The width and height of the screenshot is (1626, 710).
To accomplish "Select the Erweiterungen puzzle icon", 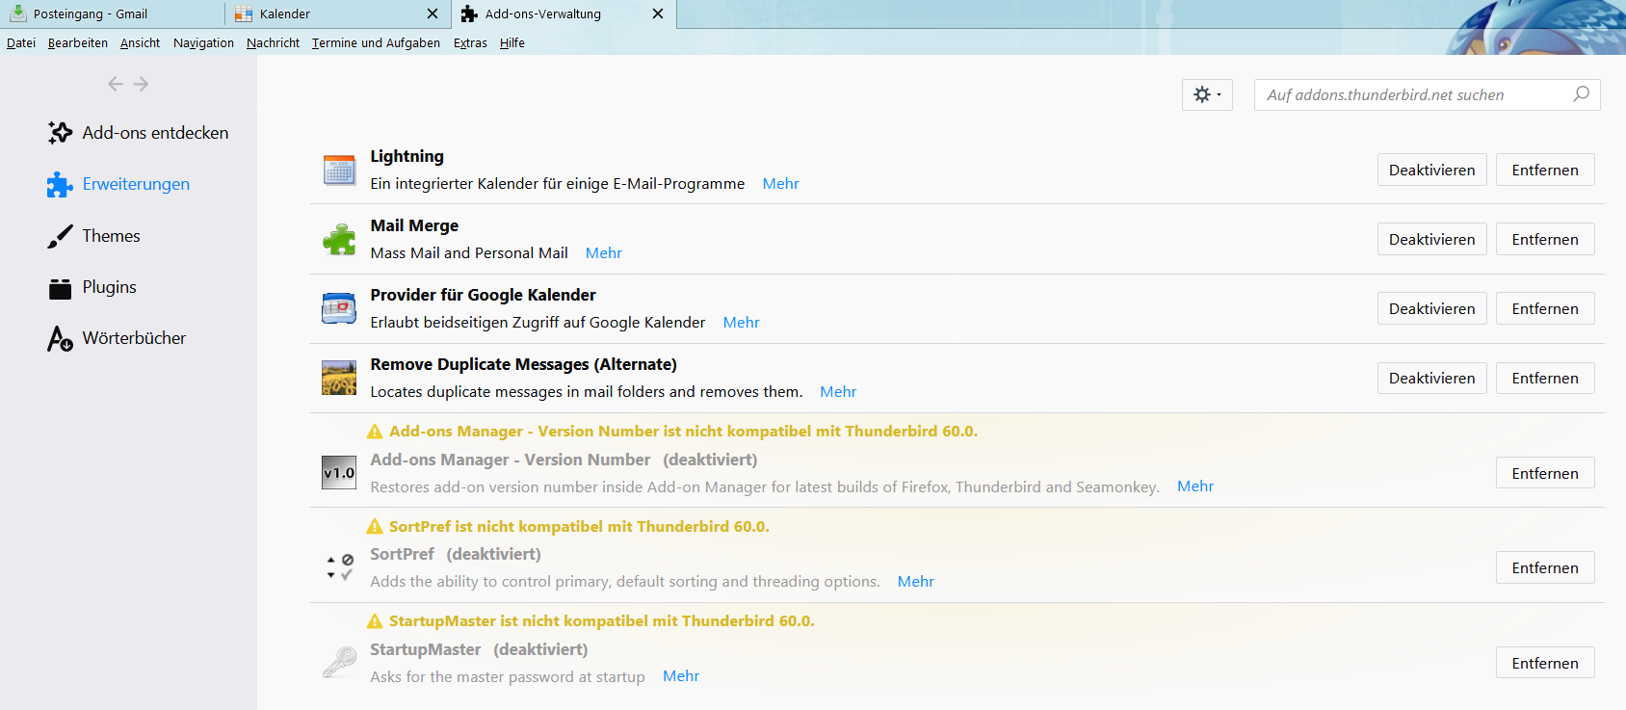I will (60, 184).
